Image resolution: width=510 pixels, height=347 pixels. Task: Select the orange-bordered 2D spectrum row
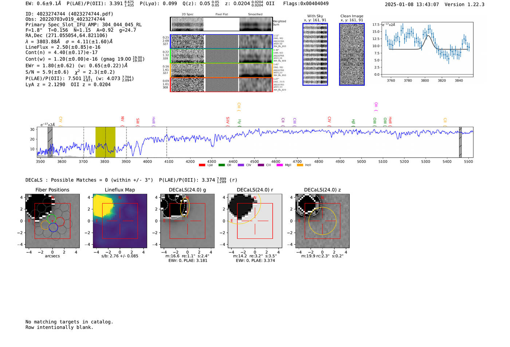tap(221, 70)
